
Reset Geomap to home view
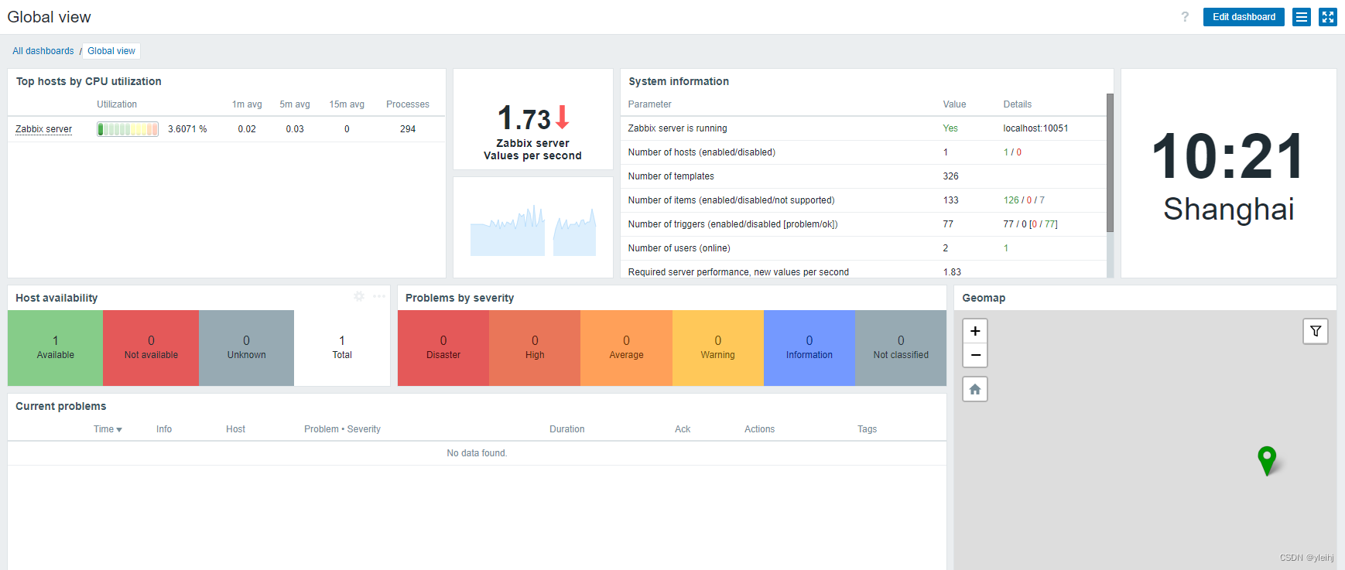coord(975,389)
